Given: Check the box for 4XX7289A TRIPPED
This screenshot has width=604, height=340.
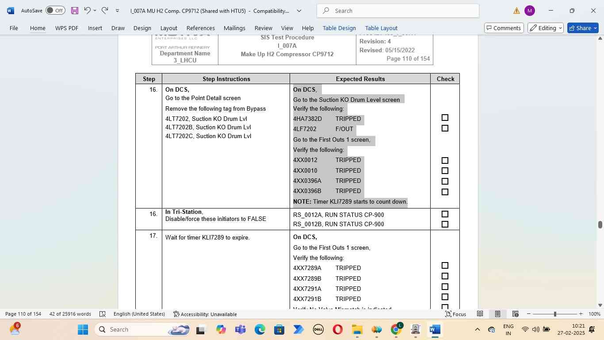Looking at the screenshot, I should pyautogui.click(x=445, y=266).
